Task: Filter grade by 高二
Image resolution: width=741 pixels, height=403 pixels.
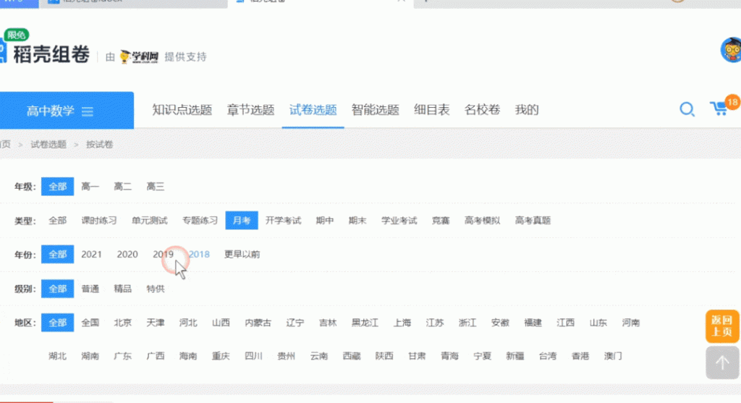Action: click(122, 187)
